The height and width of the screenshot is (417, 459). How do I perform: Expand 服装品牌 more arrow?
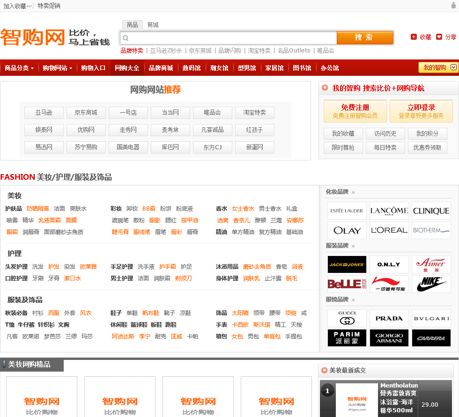coord(353,246)
